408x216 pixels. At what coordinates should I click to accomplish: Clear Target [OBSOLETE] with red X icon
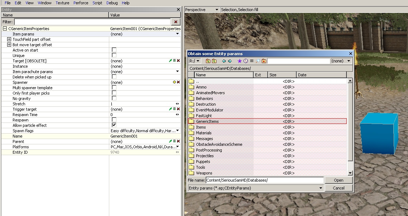(178, 61)
